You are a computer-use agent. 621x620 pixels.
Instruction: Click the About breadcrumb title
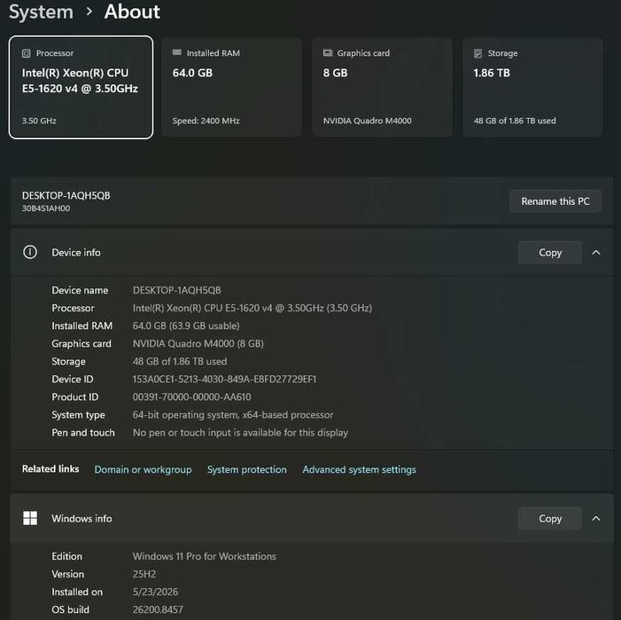(x=132, y=12)
